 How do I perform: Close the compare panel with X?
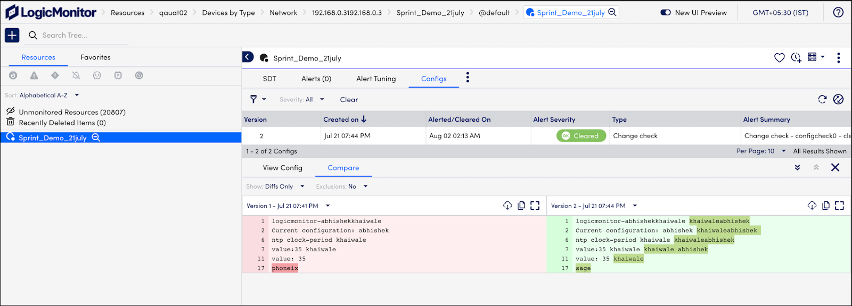coord(835,167)
